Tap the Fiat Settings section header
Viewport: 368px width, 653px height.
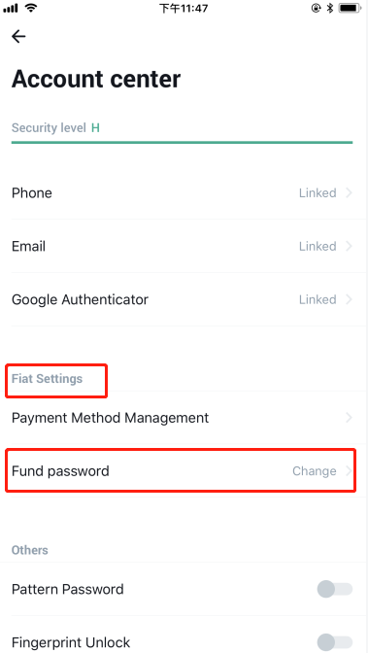(47, 379)
